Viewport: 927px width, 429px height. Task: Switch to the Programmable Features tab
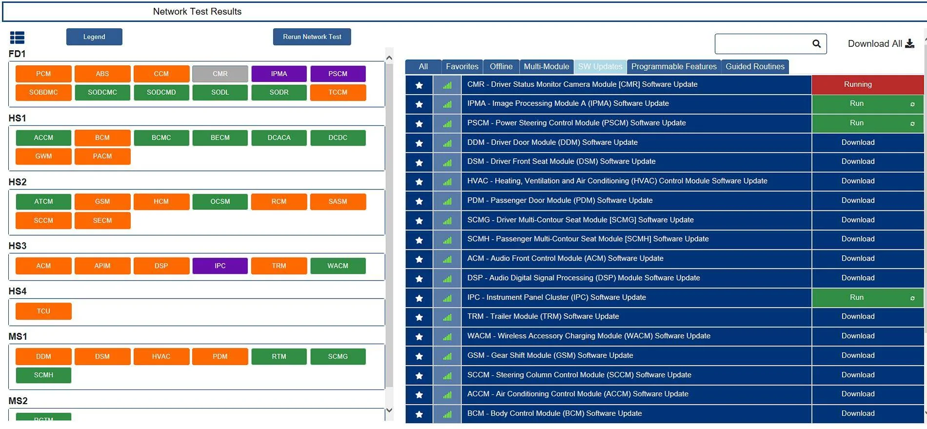point(673,67)
